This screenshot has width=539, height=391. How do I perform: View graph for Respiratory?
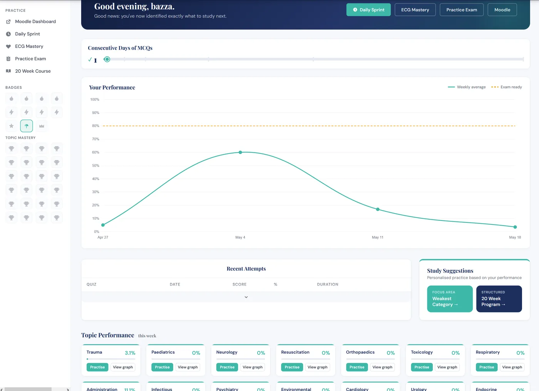coord(512,367)
